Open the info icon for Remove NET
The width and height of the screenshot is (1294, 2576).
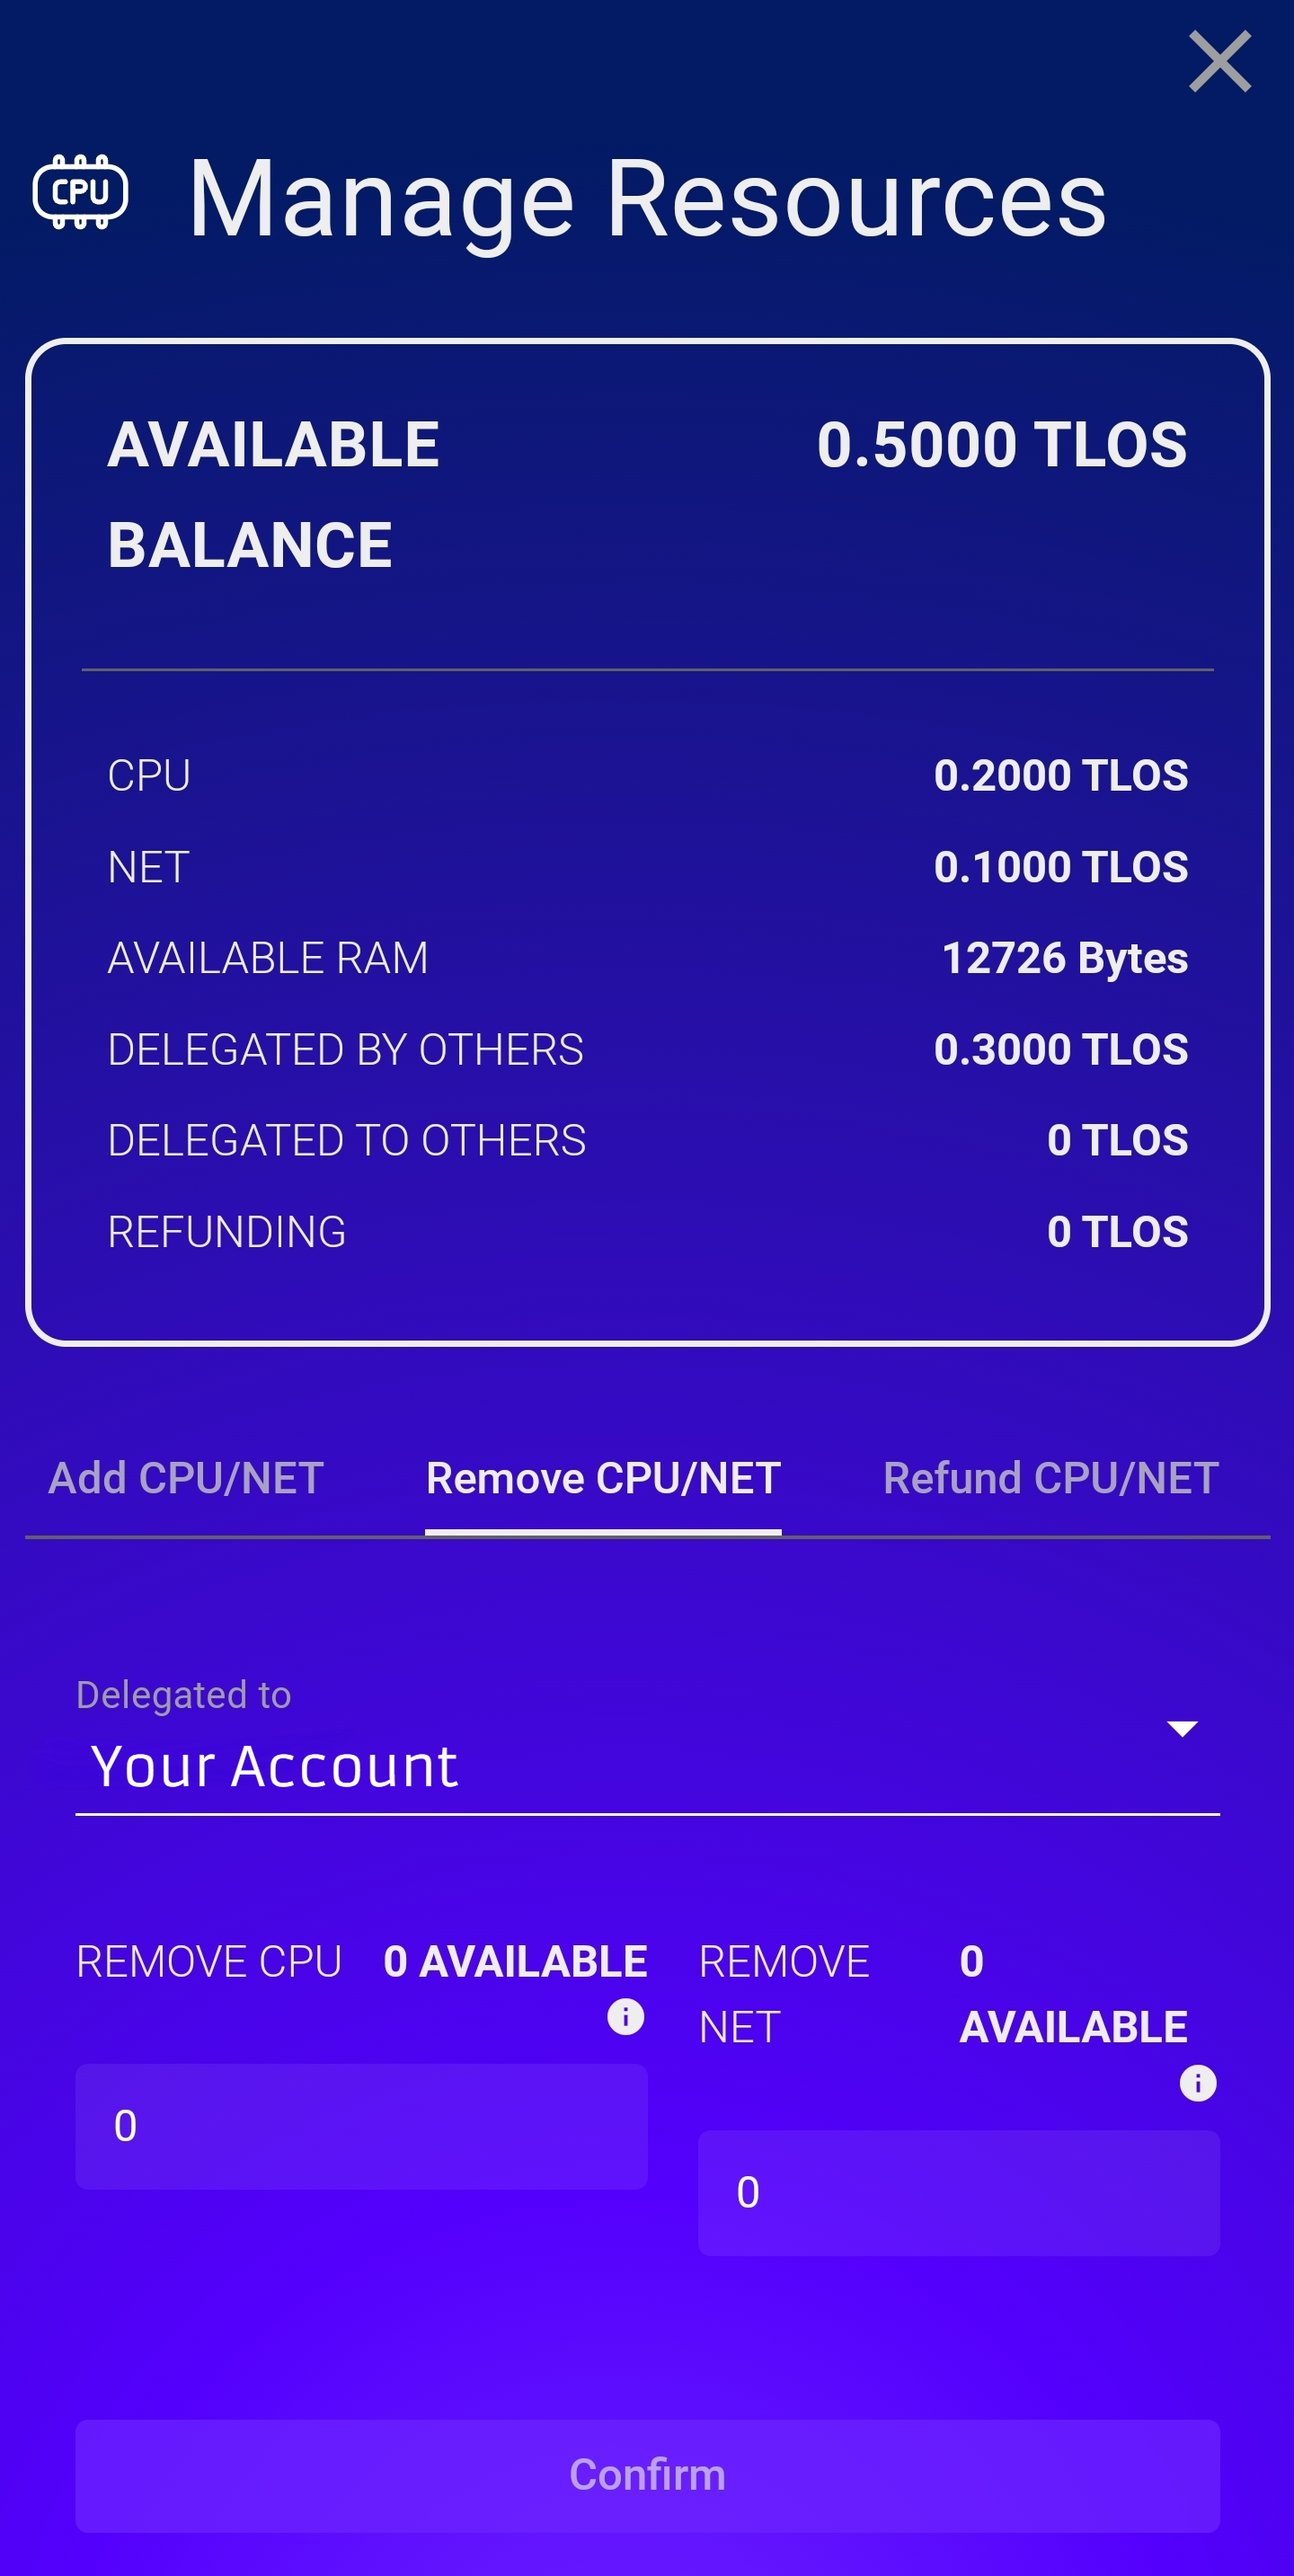1197,2083
